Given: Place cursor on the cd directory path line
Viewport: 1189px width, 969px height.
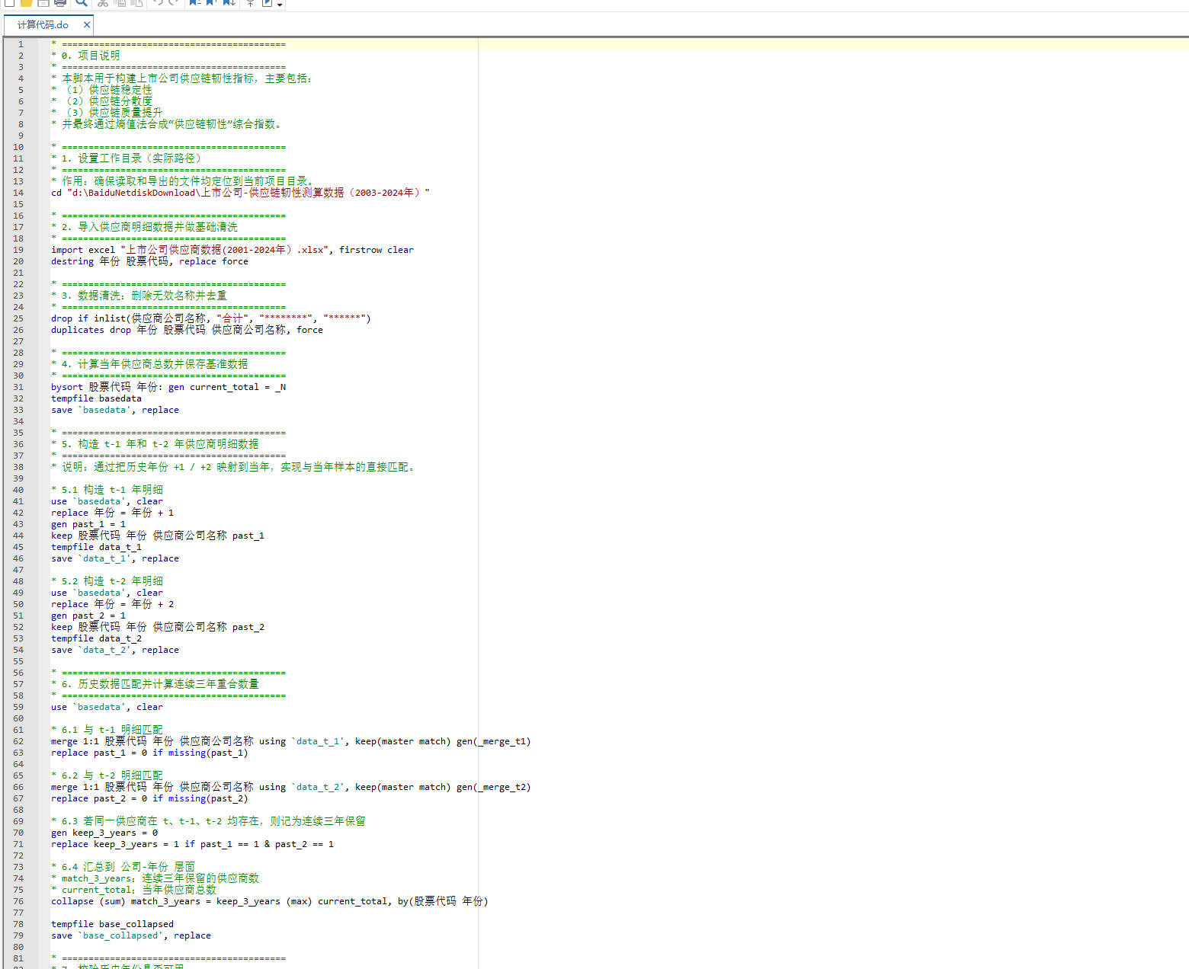Looking at the screenshot, I should 240,193.
